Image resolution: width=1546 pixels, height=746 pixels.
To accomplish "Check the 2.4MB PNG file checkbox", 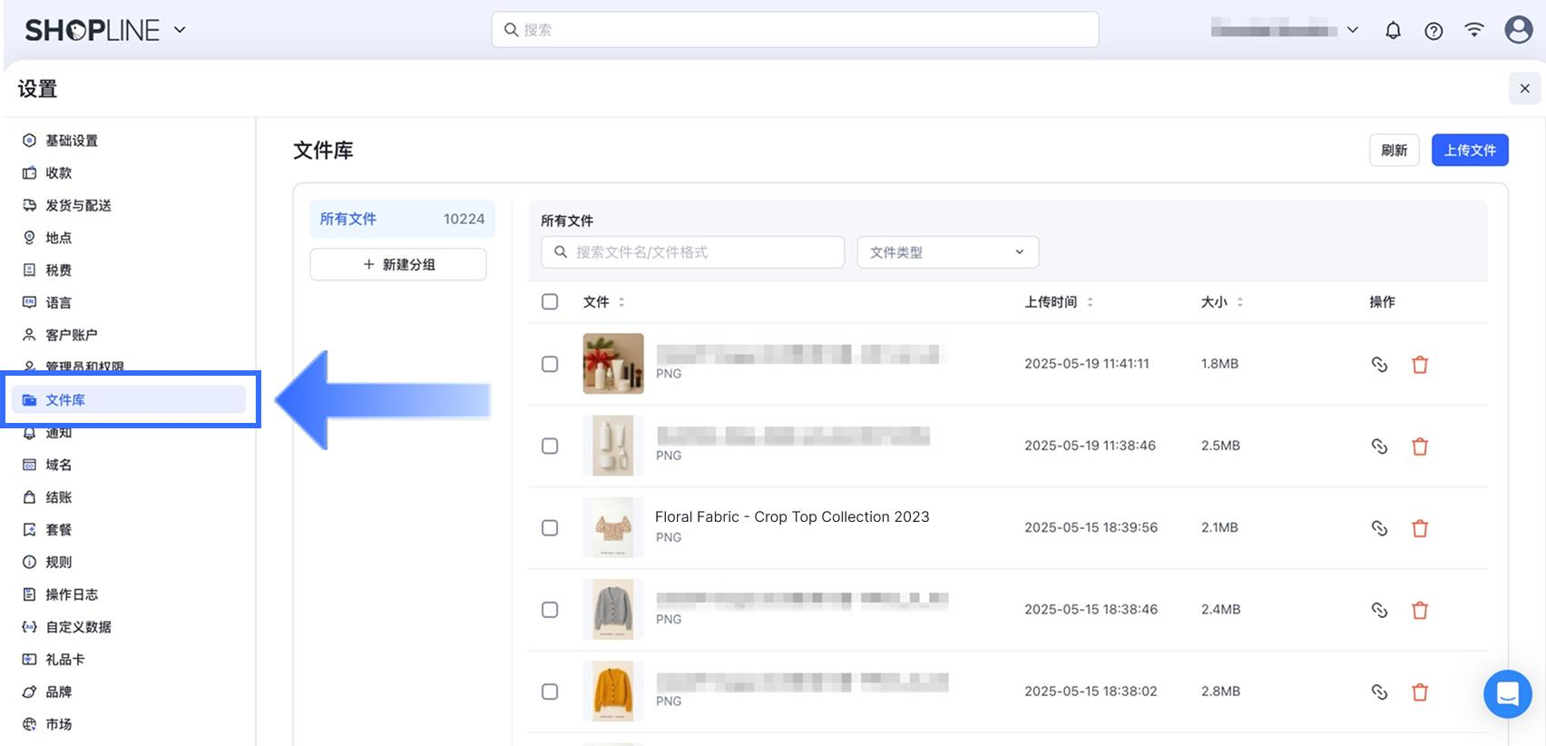I will (x=550, y=609).
